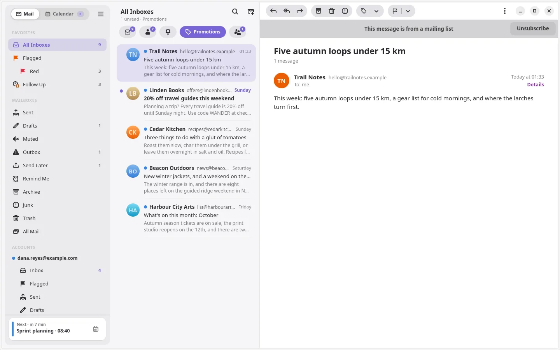The height and width of the screenshot is (350, 560).
Task: Delete the message with the trash icon
Action: coord(332,11)
